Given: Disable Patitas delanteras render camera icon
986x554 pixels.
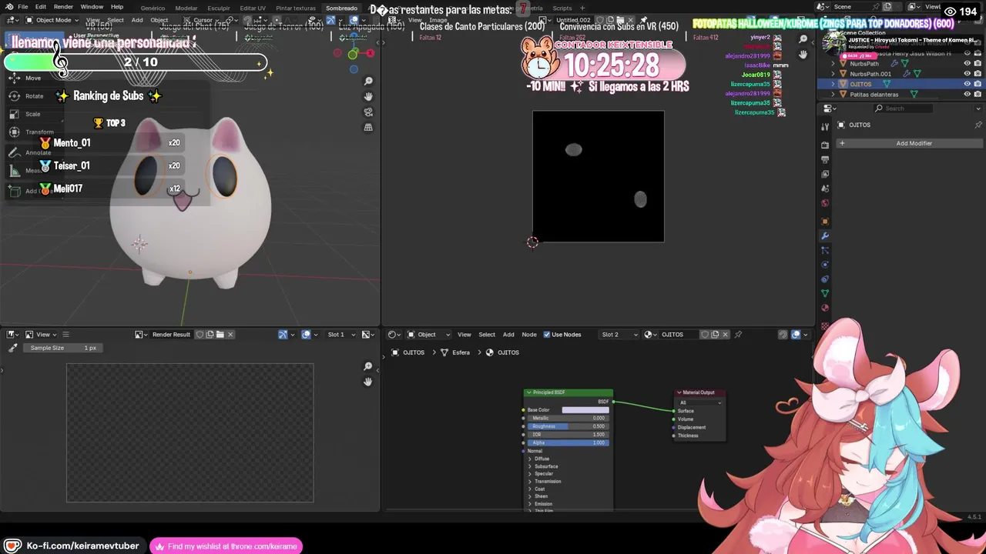Looking at the screenshot, I should 978,94.
